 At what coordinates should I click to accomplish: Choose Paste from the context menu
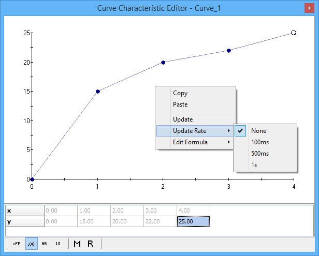click(x=180, y=104)
